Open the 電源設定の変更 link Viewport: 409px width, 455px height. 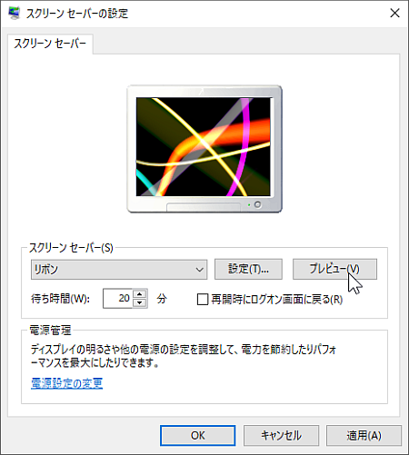pyautogui.click(x=66, y=383)
